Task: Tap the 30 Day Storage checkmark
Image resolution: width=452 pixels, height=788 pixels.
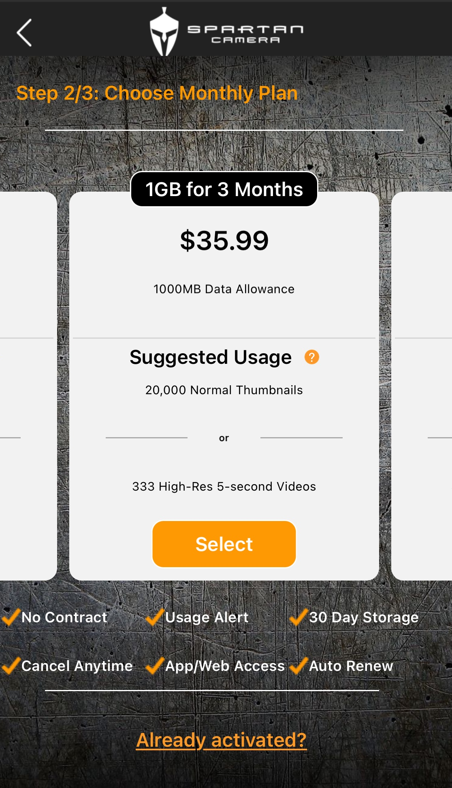Action: (x=299, y=617)
